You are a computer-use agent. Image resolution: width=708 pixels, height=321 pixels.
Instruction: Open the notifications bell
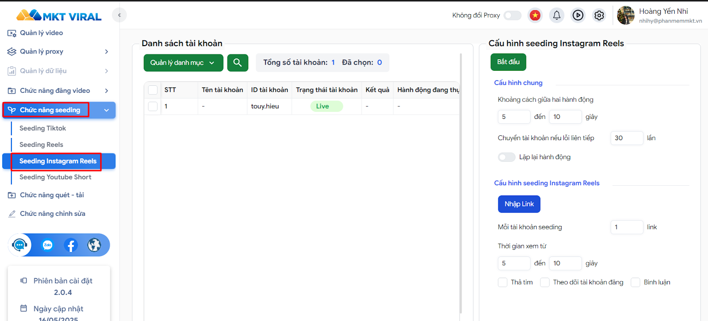557,15
